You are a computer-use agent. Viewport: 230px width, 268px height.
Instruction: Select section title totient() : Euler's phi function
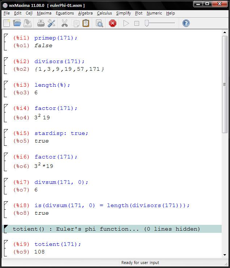coord(76,229)
